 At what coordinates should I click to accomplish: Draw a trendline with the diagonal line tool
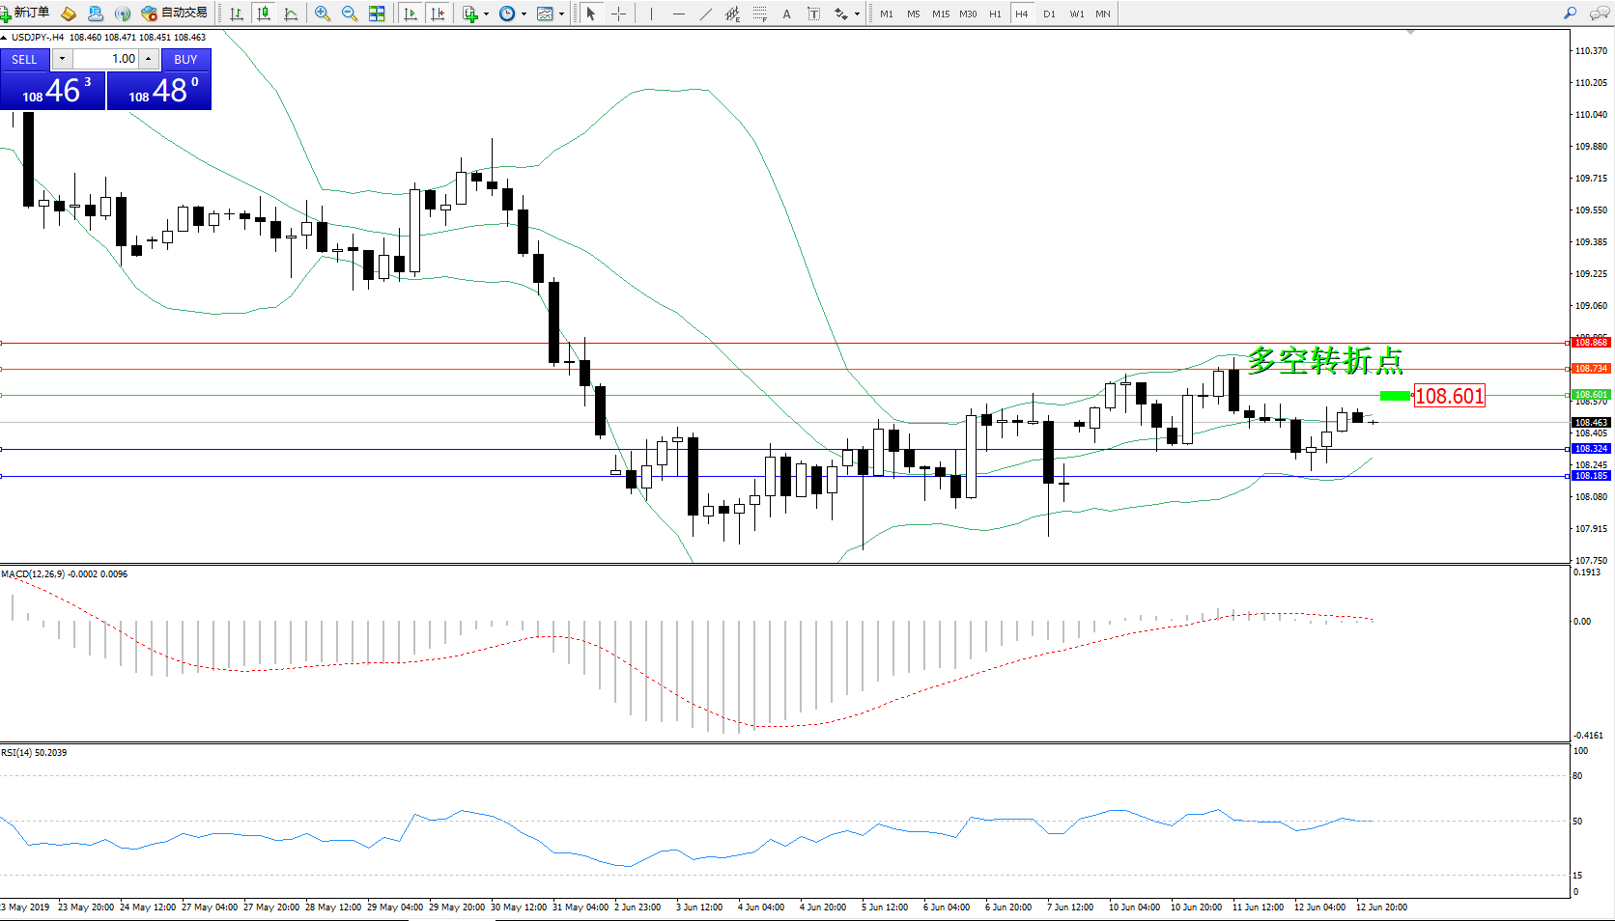pyautogui.click(x=706, y=14)
